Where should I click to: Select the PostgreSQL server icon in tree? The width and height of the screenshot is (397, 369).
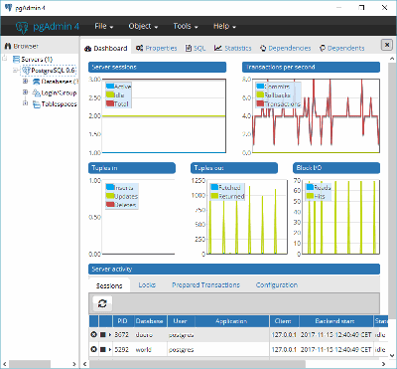click(26, 71)
